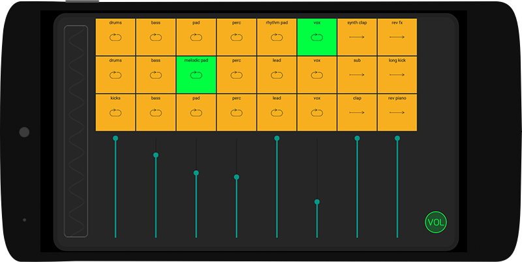
Task: Click the slider handle below the perc column
Action: (x=236, y=177)
